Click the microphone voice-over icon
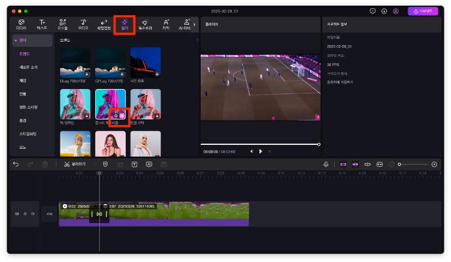Image resolution: width=451 pixels, height=262 pixels. point(326,164)
